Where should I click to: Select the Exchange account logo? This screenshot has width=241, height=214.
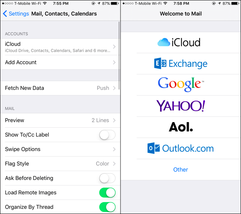point(181,64)
